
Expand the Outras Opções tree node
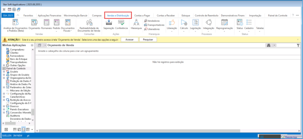(4, 65)
